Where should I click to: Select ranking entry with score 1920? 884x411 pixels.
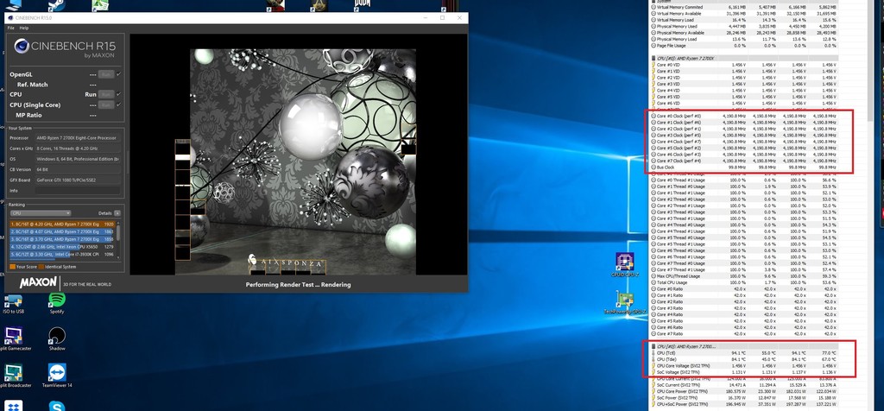click(x=62, y=224)
